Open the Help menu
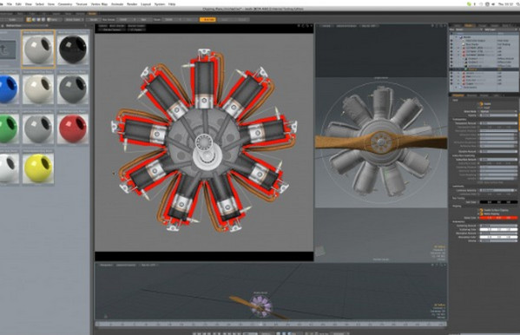The width and height of the screenshot is (520, 335). 172,4
